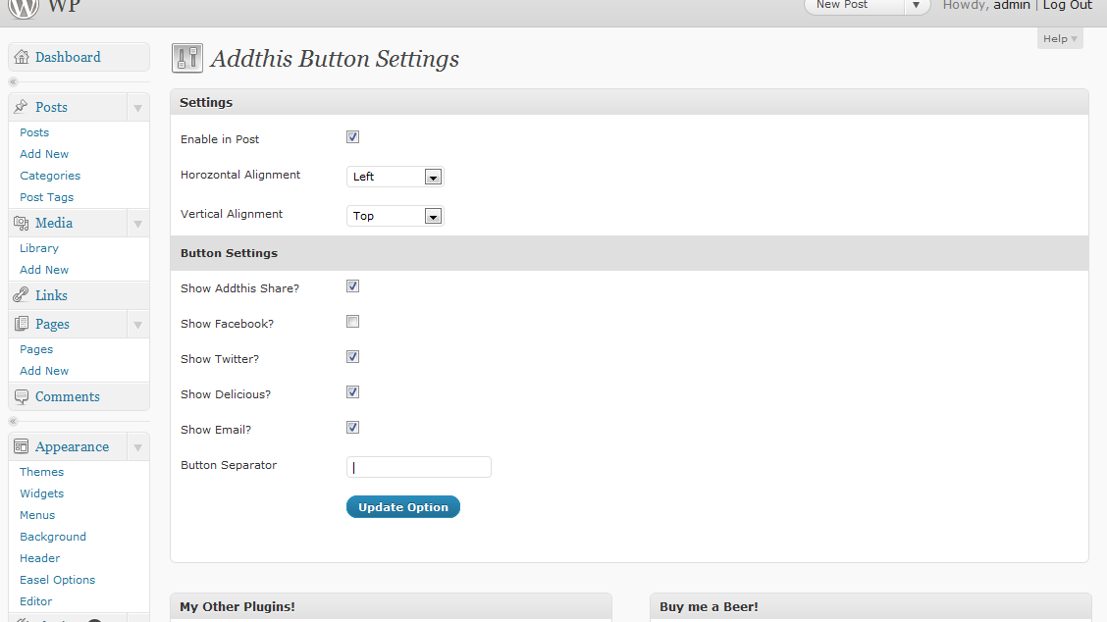The height and width of the screenshot is (622, 1107).
Task: Open the admin profile link
Action: point(1012,6)
